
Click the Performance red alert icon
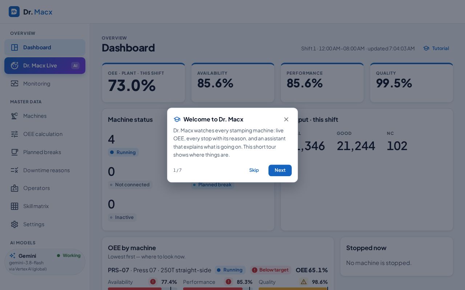tap(228, 282)
